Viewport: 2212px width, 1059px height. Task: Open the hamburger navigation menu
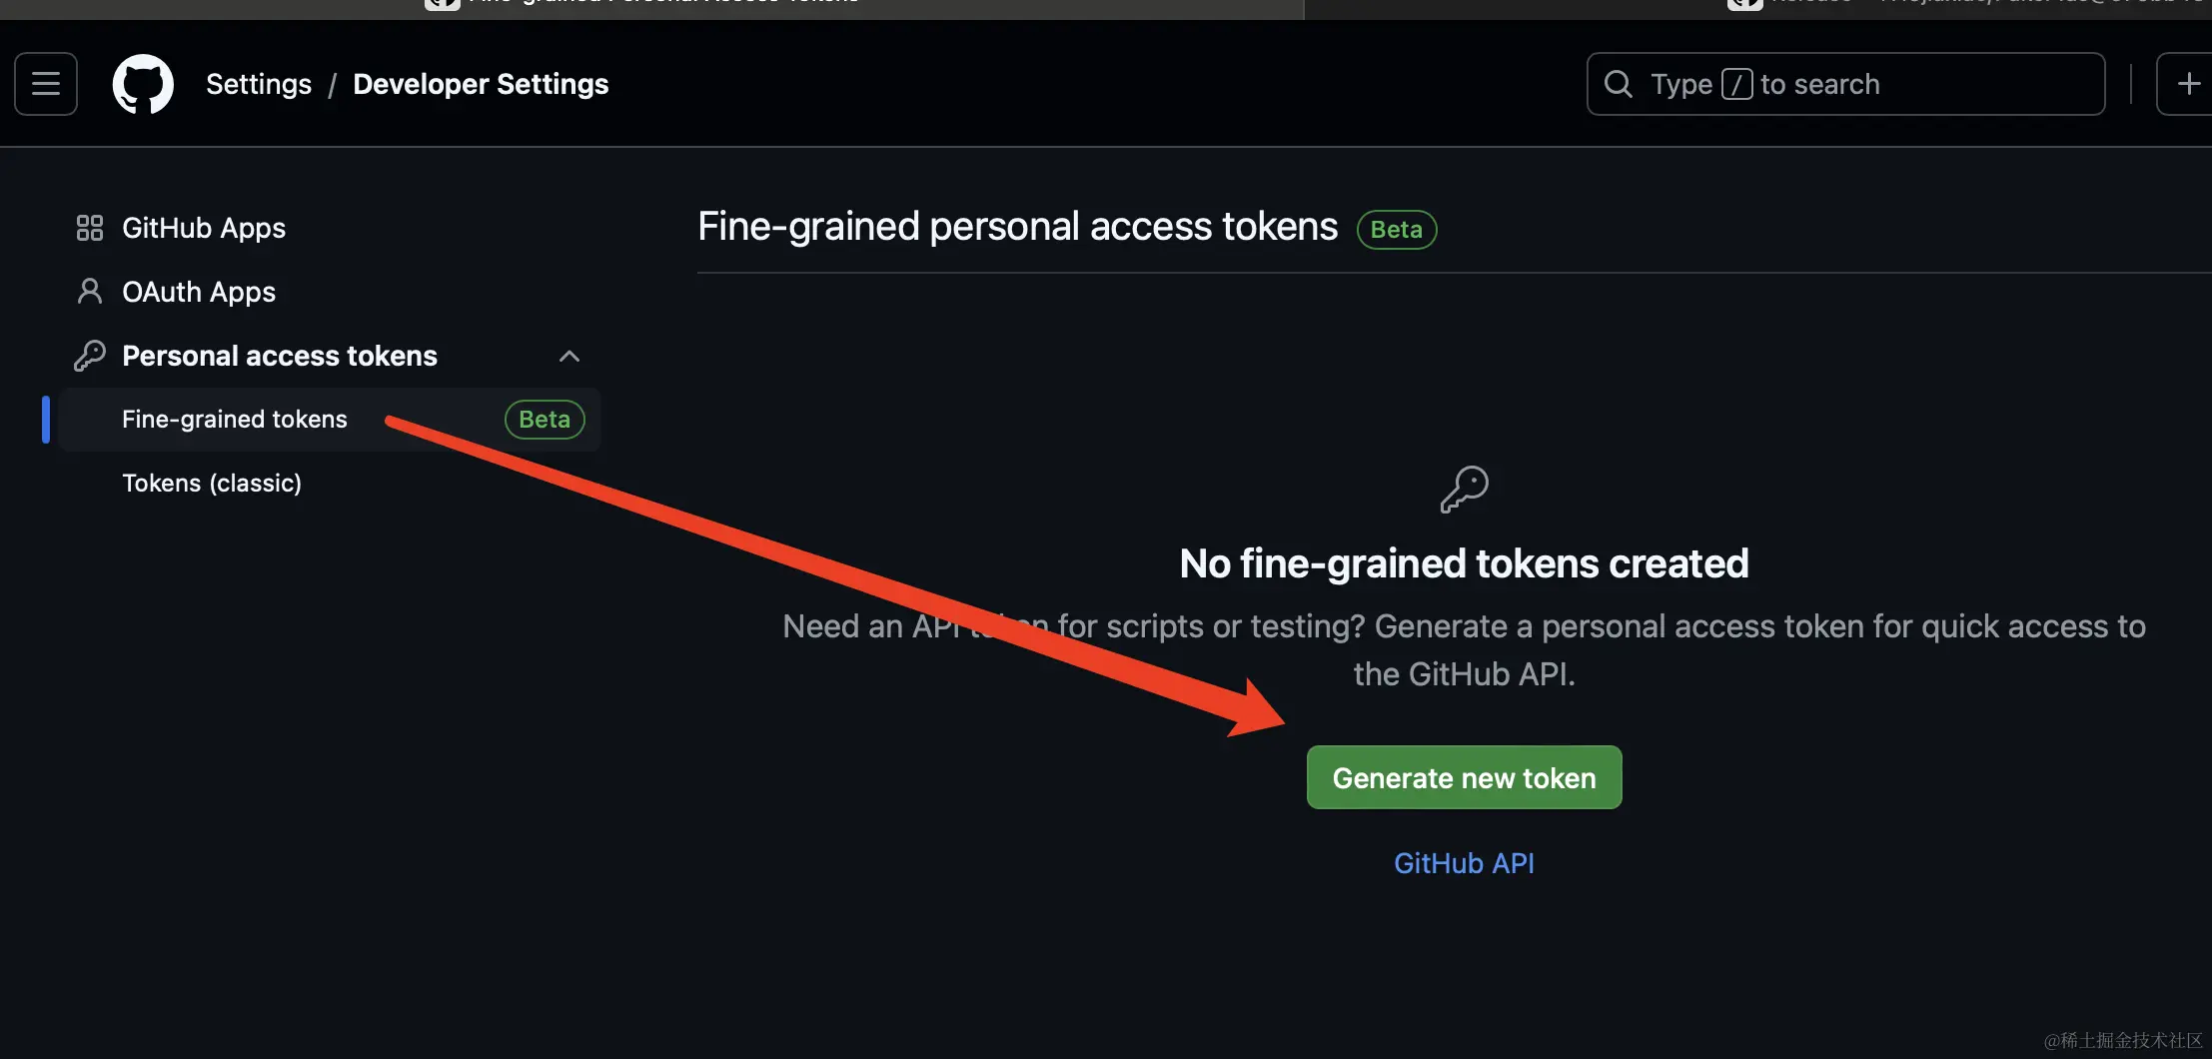coord(45,84)
